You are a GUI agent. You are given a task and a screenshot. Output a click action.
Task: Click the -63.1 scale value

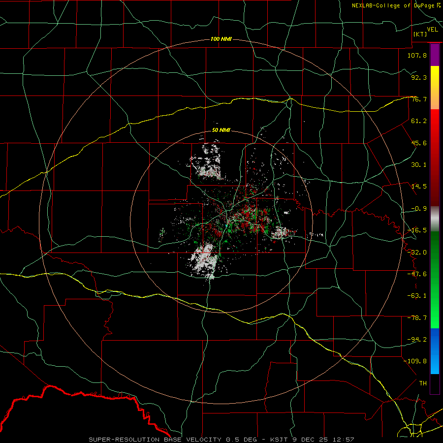pos(417,296)
